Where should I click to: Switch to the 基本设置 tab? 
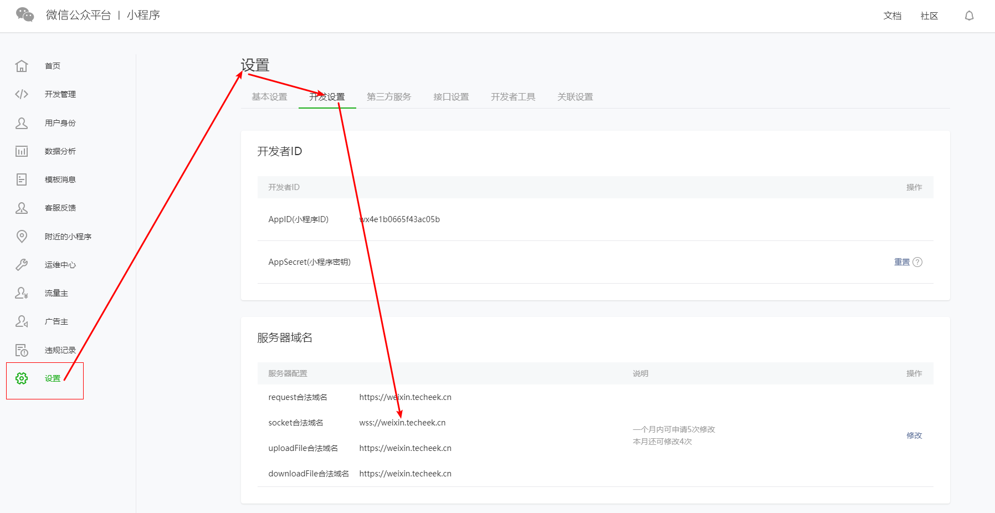269,97
